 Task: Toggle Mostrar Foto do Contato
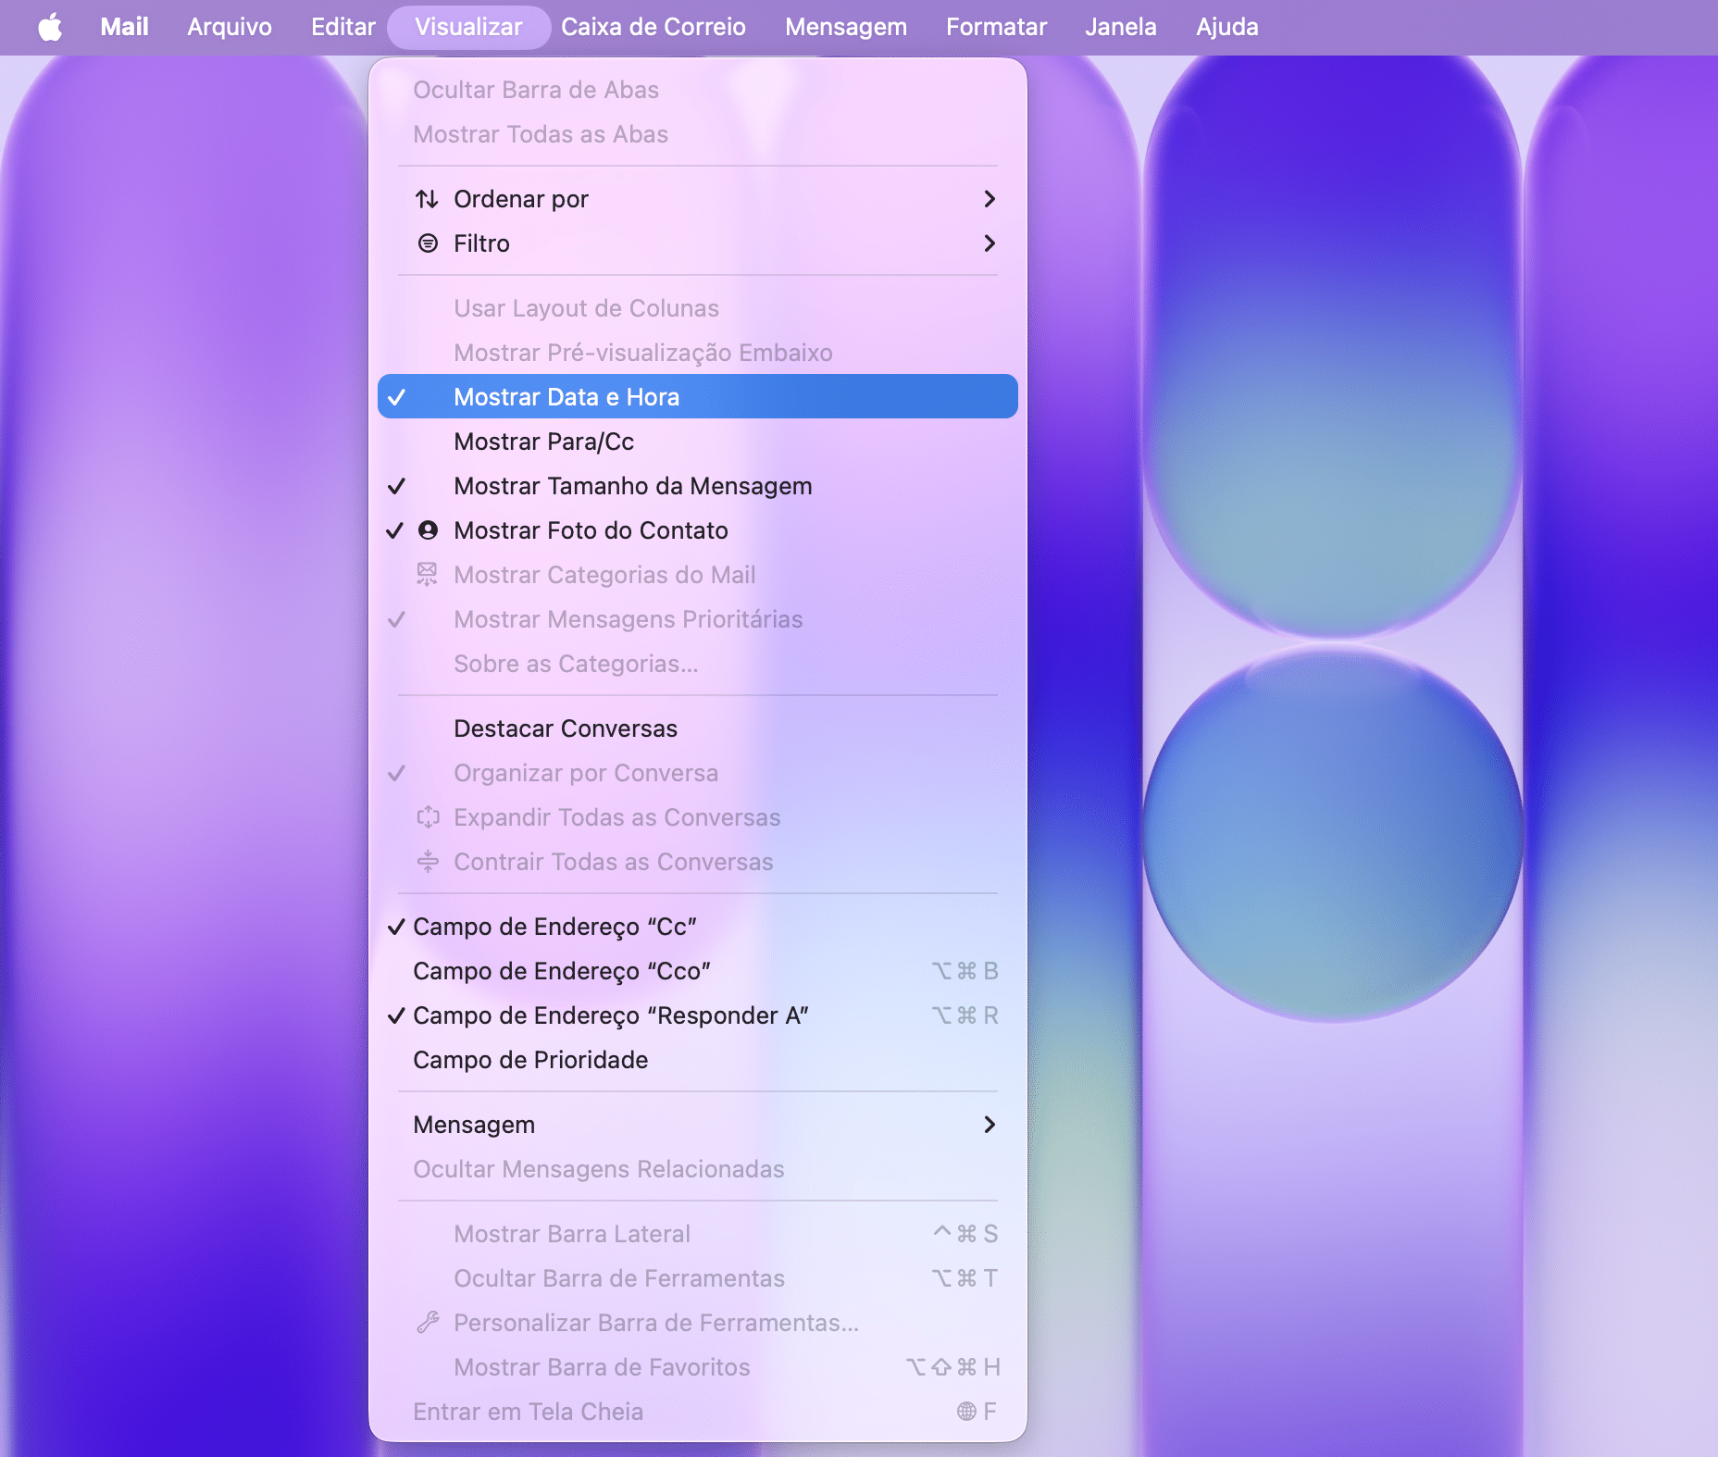pos(698,530)
